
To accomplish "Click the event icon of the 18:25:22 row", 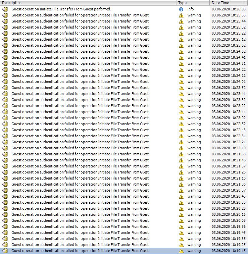I will click(5, 33).
